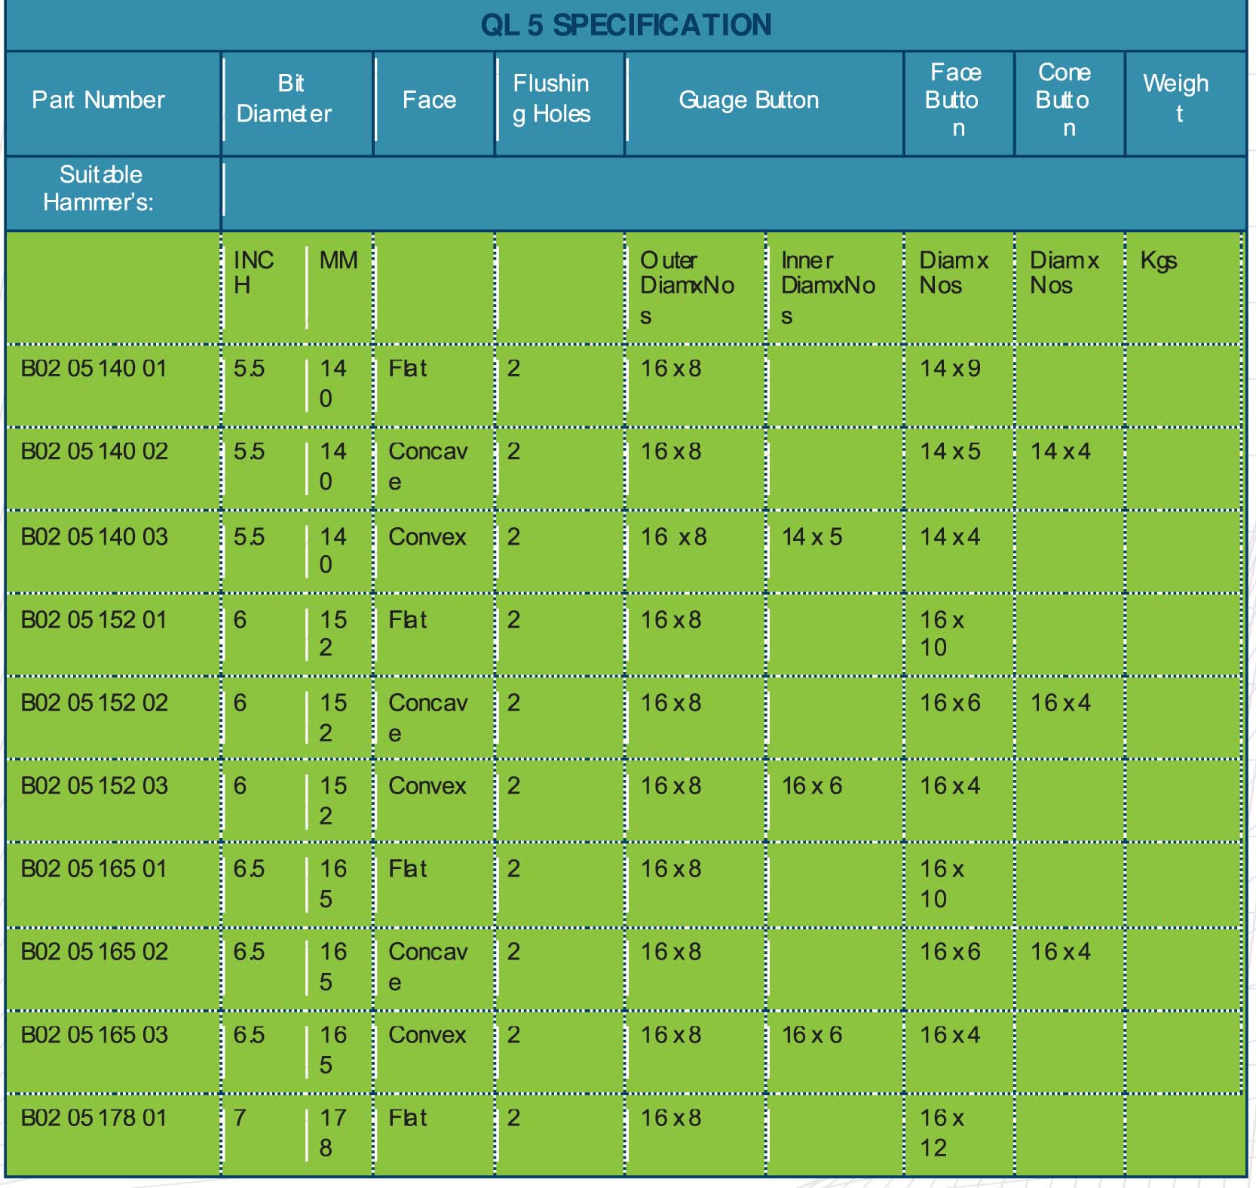This screenshot has width=1256, height=1188.
Task: Click face button value 14 x 9
Action: (x=950, y=368)
